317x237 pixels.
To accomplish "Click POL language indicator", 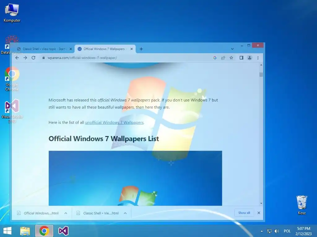I will pos(287,231).
